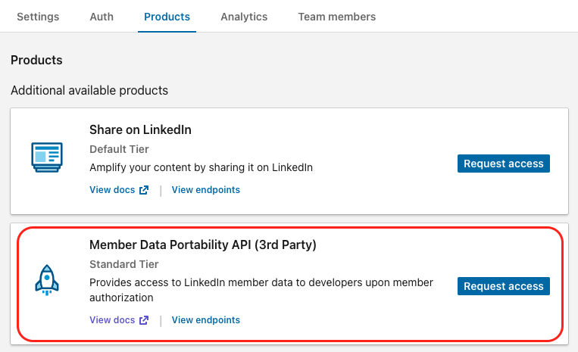The image size is (578, 352).
Task: Click the Default Tier label
Action: pyautogui.click(x=119, y=149)
